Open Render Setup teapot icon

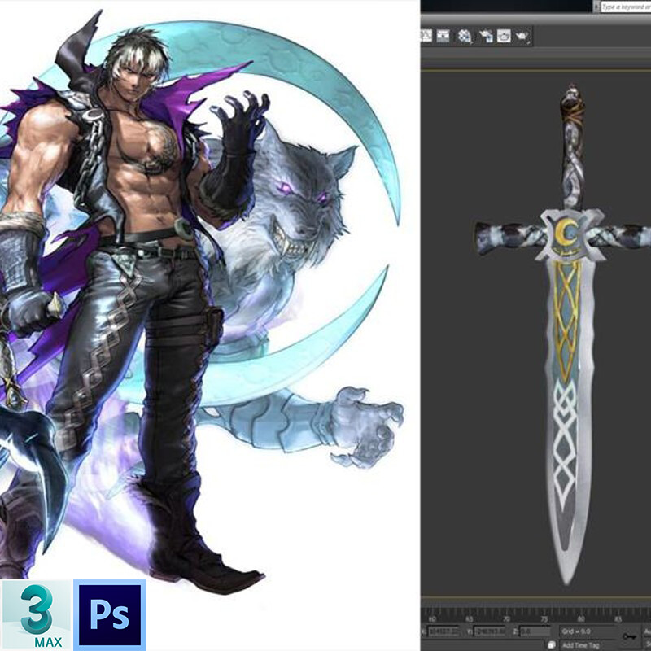pos(486,36)
